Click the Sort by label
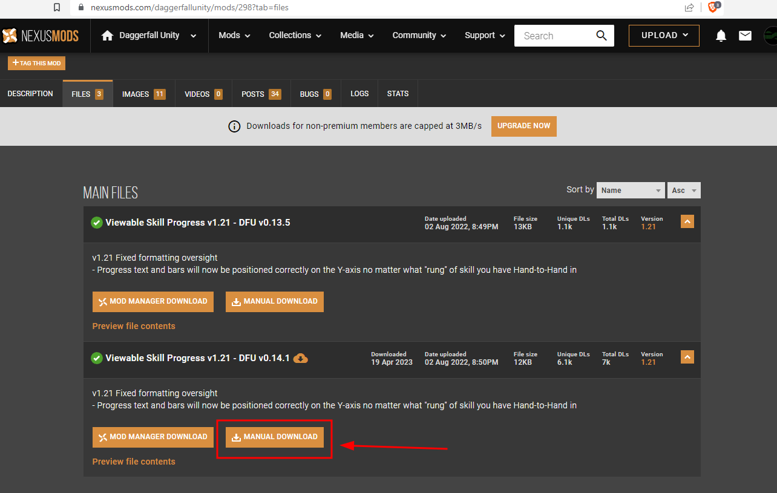The image size is (777, 493). [x=580, y=190]
